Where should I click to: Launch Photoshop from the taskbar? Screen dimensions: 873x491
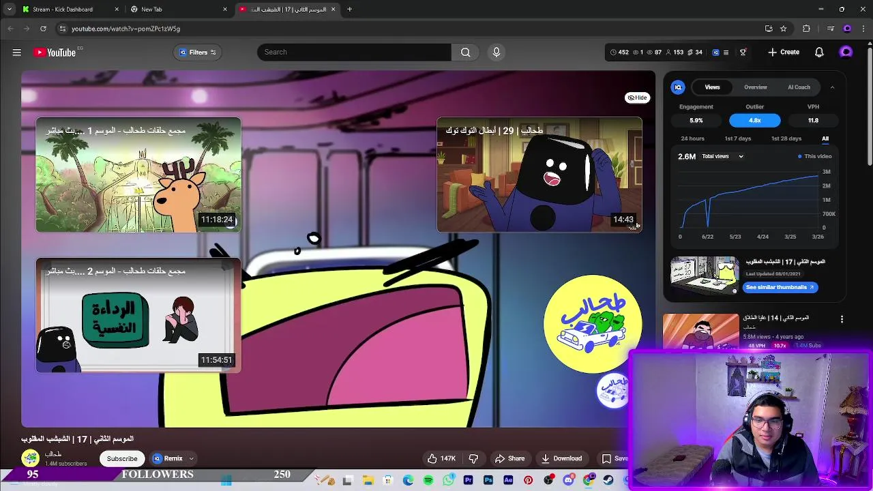tap(488, 481)
